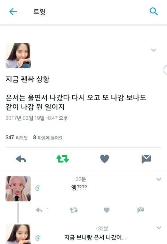Reply to the main tweet
Viewport: 167px width, 244px height.
tap(21, 159)
